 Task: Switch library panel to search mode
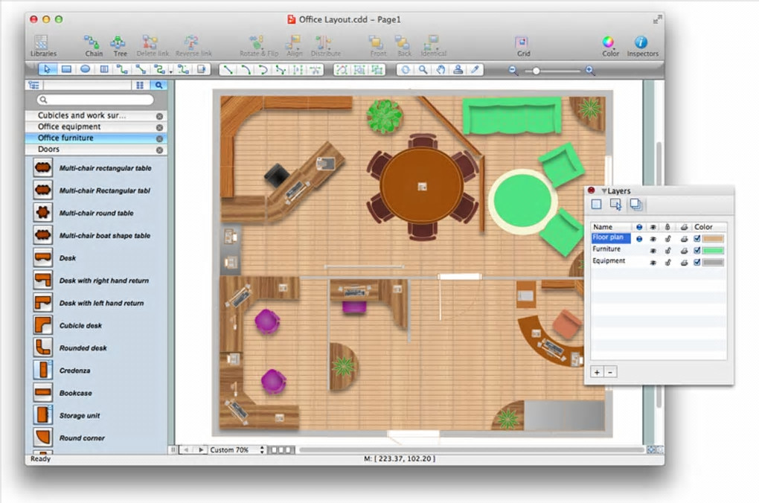click(x=158, y=86)
